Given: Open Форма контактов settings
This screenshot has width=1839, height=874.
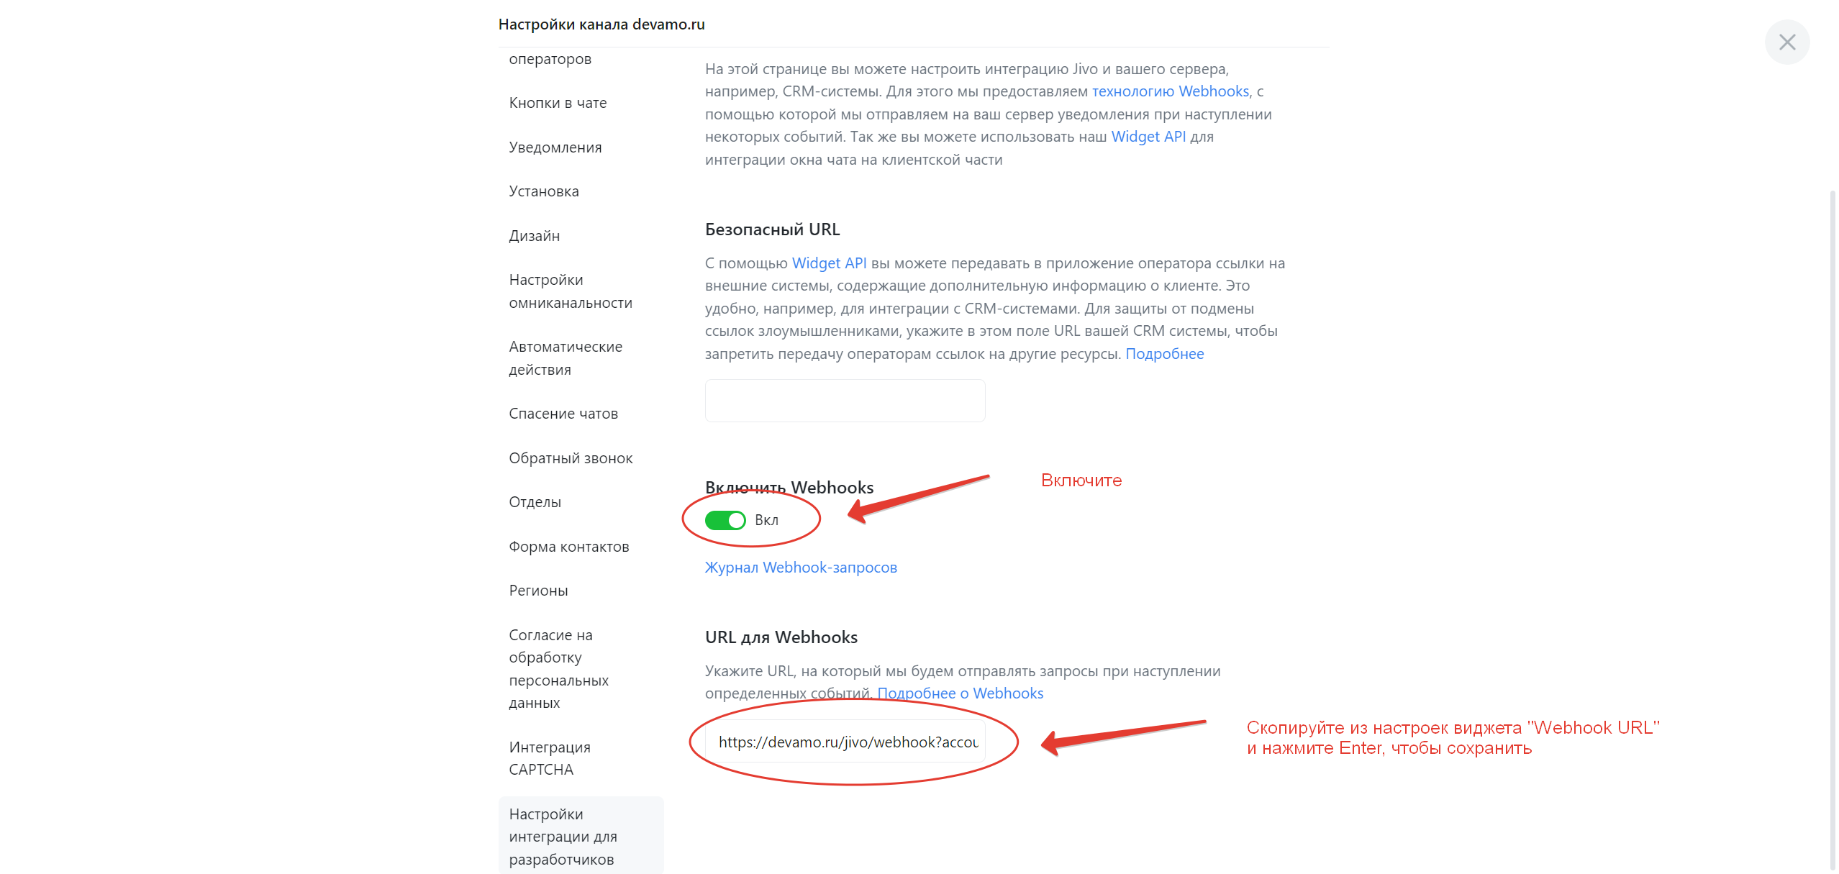Looking at the screenshot, I should click(x=569, y=546).
